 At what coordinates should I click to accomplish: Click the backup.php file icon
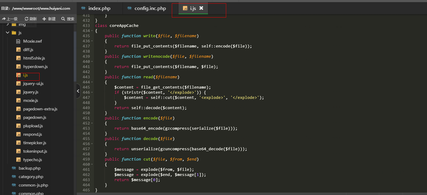tap(14, 168)
